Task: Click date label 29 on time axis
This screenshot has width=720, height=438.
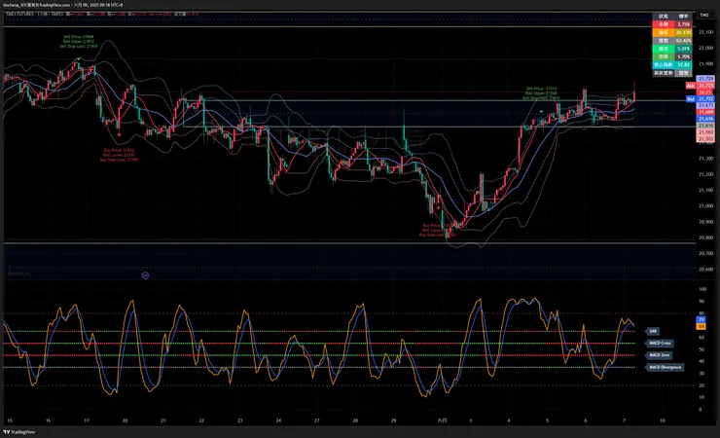Action: (393, 420)
